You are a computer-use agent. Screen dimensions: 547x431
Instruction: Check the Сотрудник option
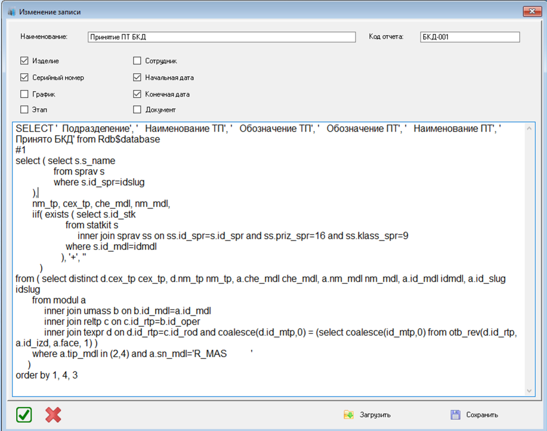pos(137,61)
